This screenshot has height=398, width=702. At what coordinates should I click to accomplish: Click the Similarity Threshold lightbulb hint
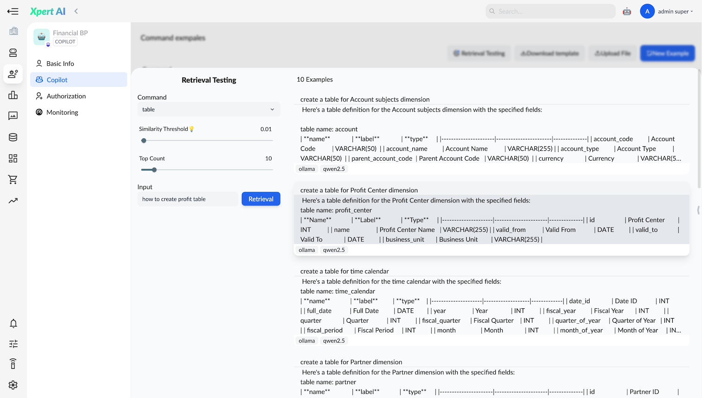pos(192,129)
